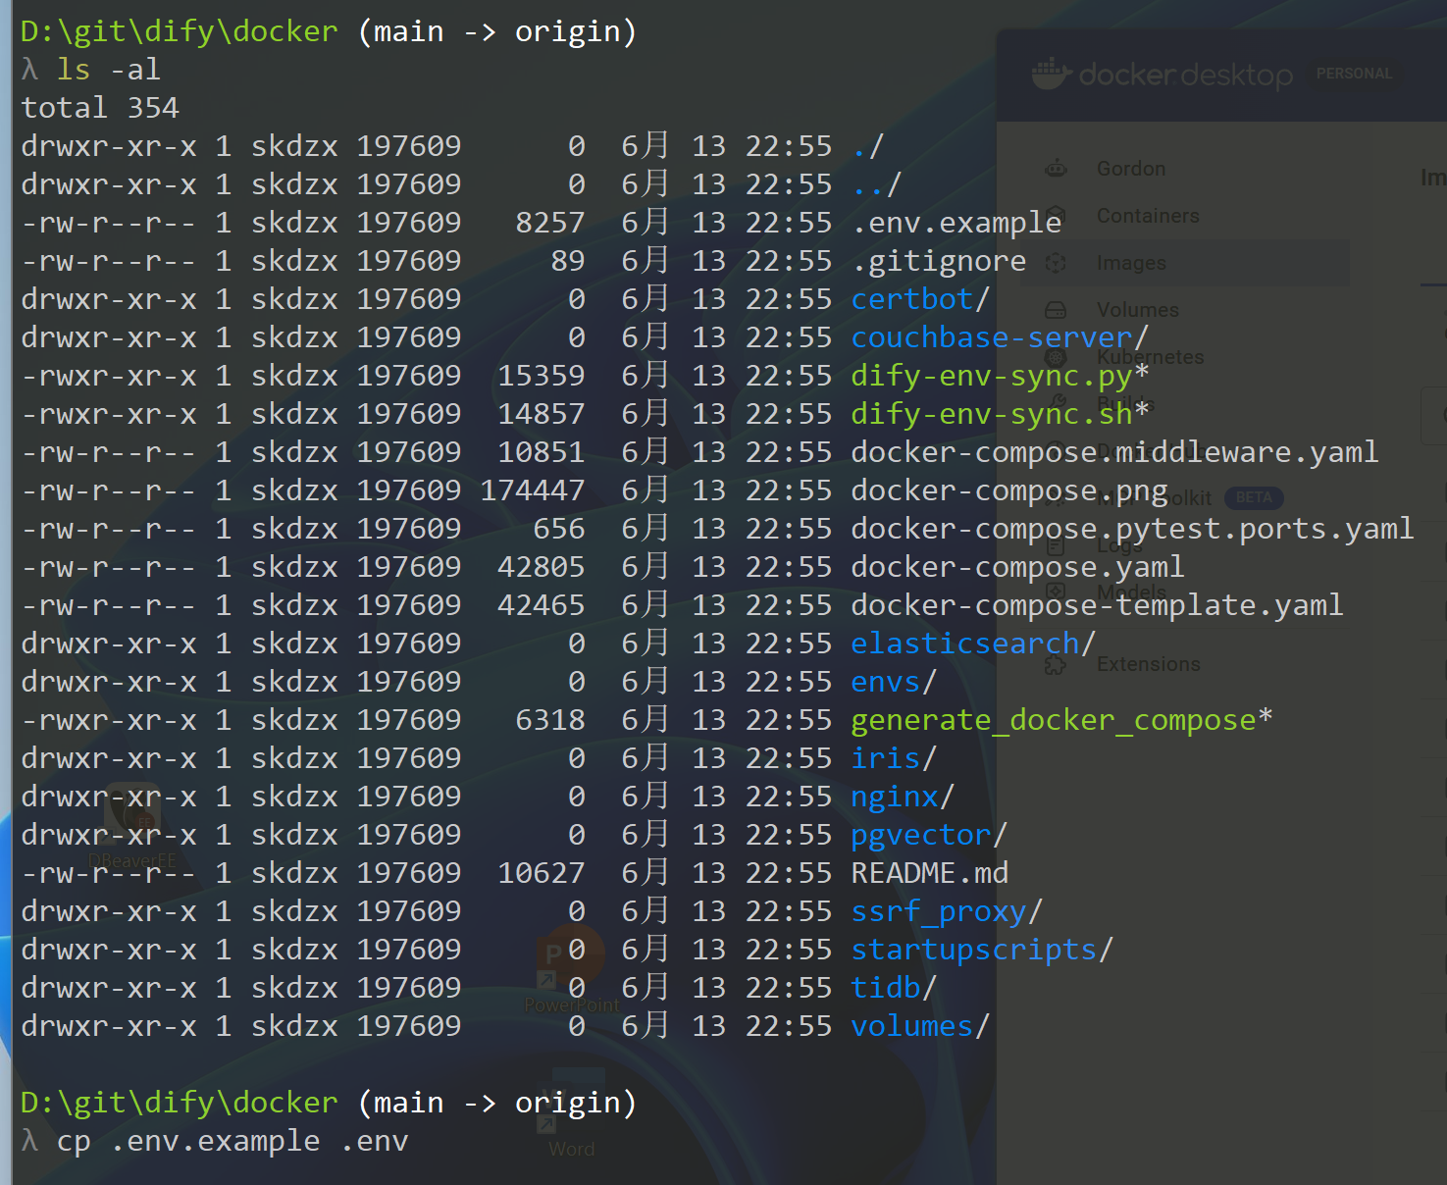Open Gordon robot icon in Docker Desktop sidebar
The width and height of the screenshot is (1447, 1185).
click(1056, 169)
